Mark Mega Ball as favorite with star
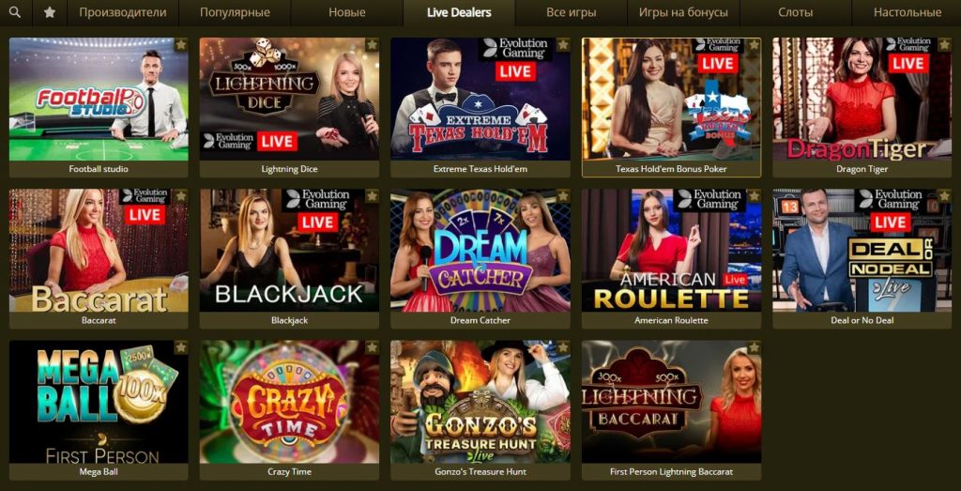This screenshot has width=961, height=491. tap(181, 347)
